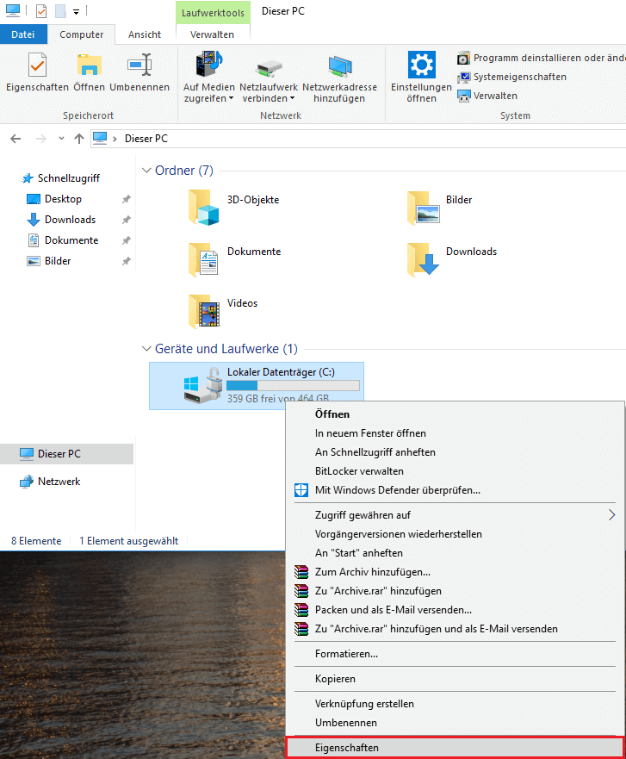Click the address bar Dieser PC path
Screen dimensions: 626x759
(146, 139)
